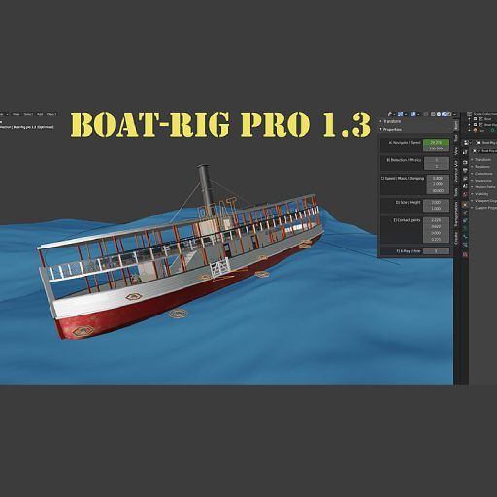Select the Sun object in the outliner
This screenshot has width=497, height=497.
[x=481, y=130]
